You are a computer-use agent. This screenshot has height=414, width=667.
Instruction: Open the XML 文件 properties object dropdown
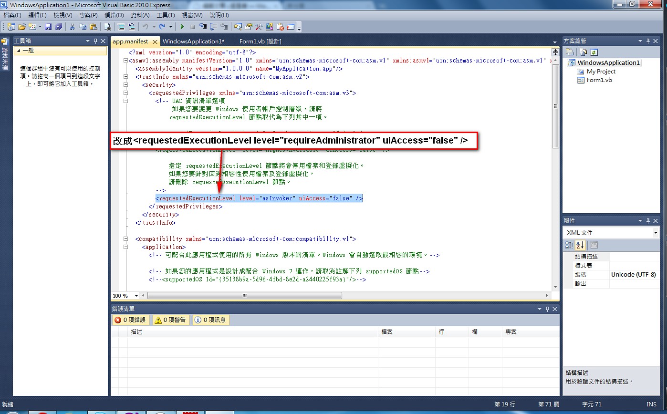point(656,233)
